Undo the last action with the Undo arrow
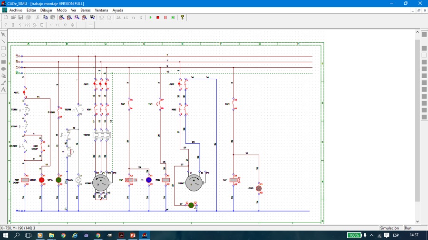 pyautogui.click(x=101, y=18)
